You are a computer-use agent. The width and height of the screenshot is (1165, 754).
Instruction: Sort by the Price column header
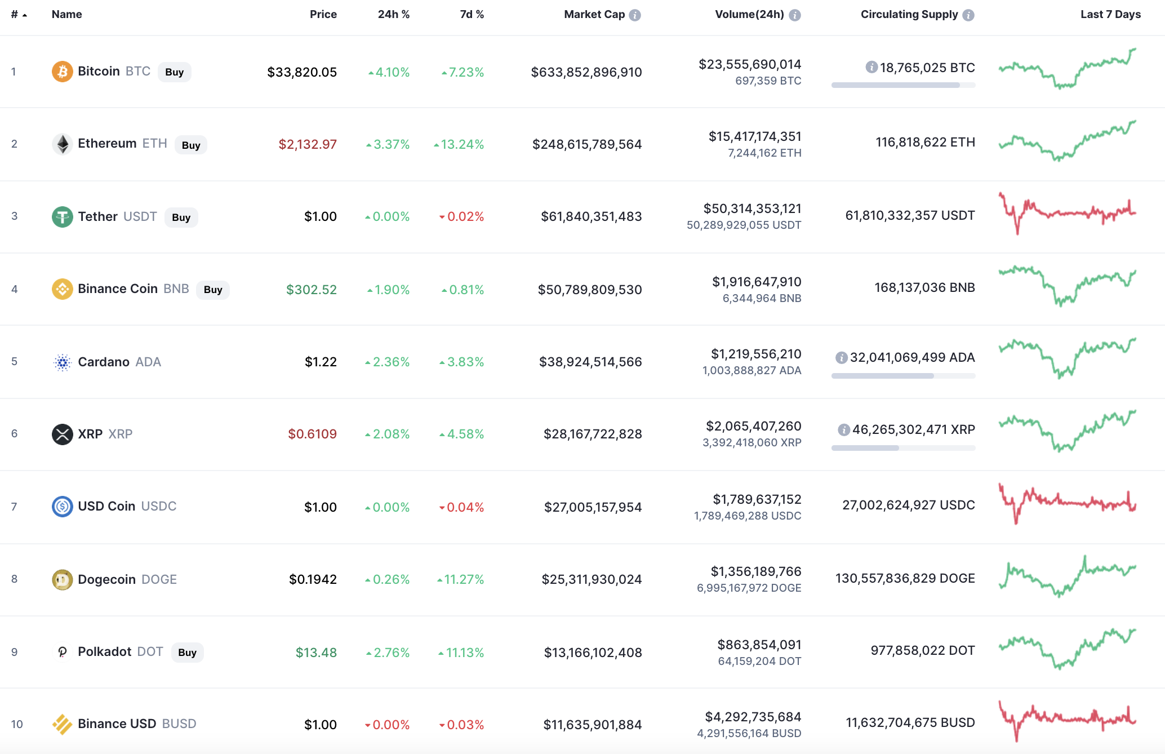coord(323,14)
